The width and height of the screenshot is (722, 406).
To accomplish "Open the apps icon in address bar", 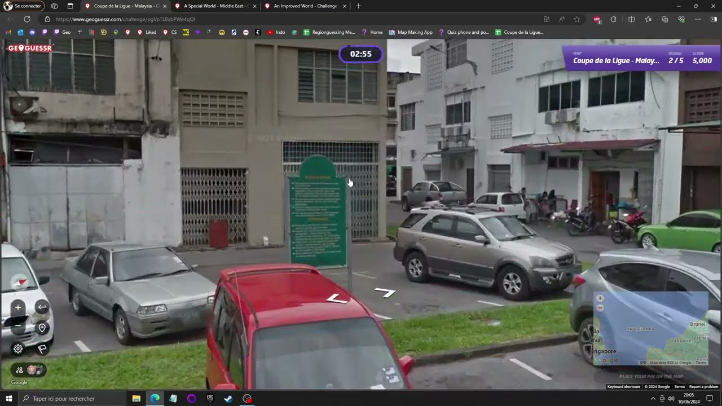I will click(547, 19).
